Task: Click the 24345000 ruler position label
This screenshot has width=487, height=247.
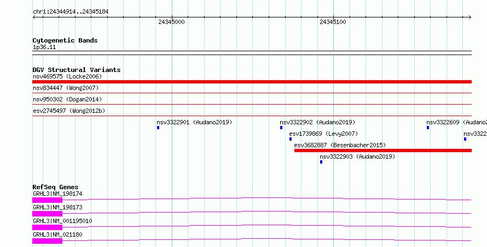Action: pyautogui.click(x=171, y=22)
